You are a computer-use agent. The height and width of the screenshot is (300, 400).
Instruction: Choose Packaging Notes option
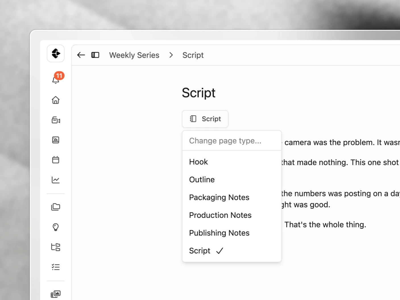point(232,197)
